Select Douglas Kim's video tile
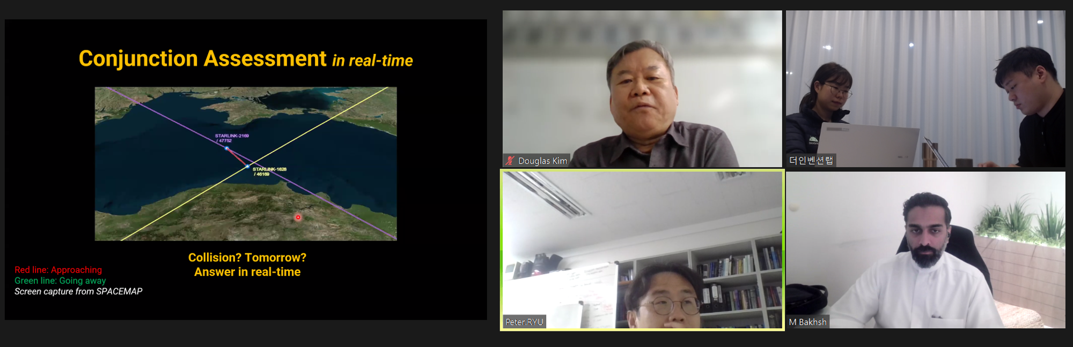This screenshot has width=1073, height=347. tap(642, 88)
